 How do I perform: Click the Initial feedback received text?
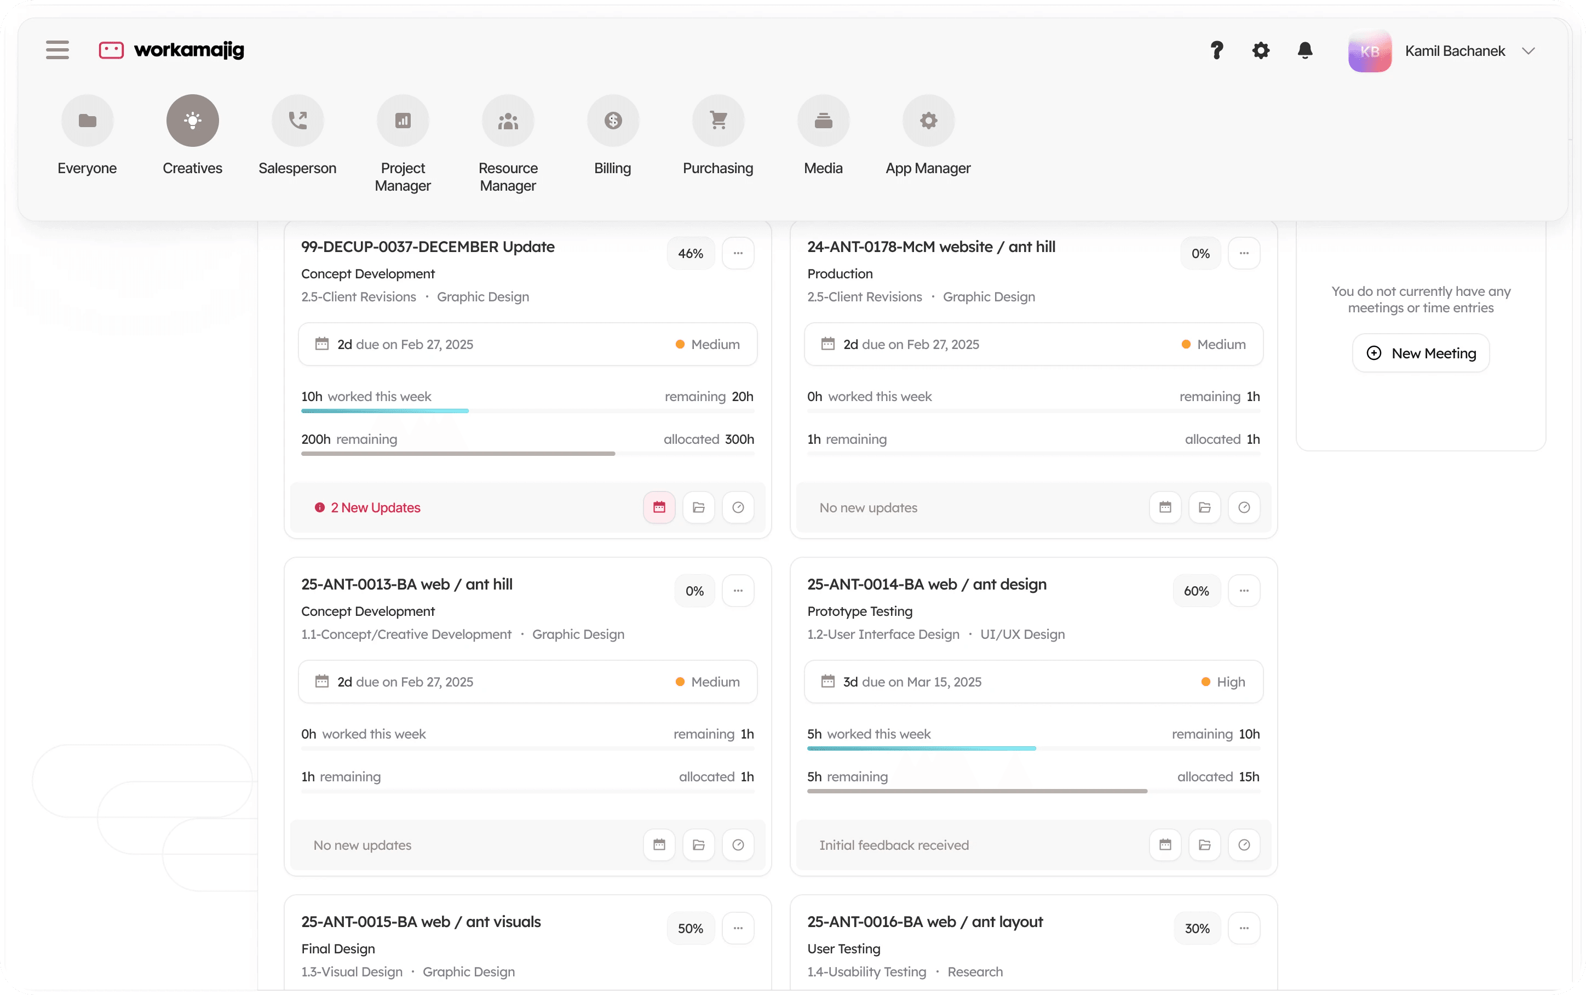pos(894,845)
